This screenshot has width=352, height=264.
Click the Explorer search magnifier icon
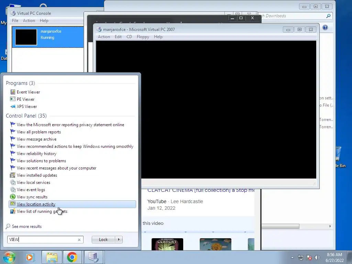[x=328, y=16]
